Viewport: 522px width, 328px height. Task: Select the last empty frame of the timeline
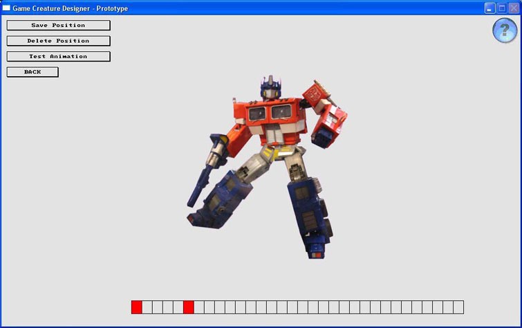coord(458,307)
